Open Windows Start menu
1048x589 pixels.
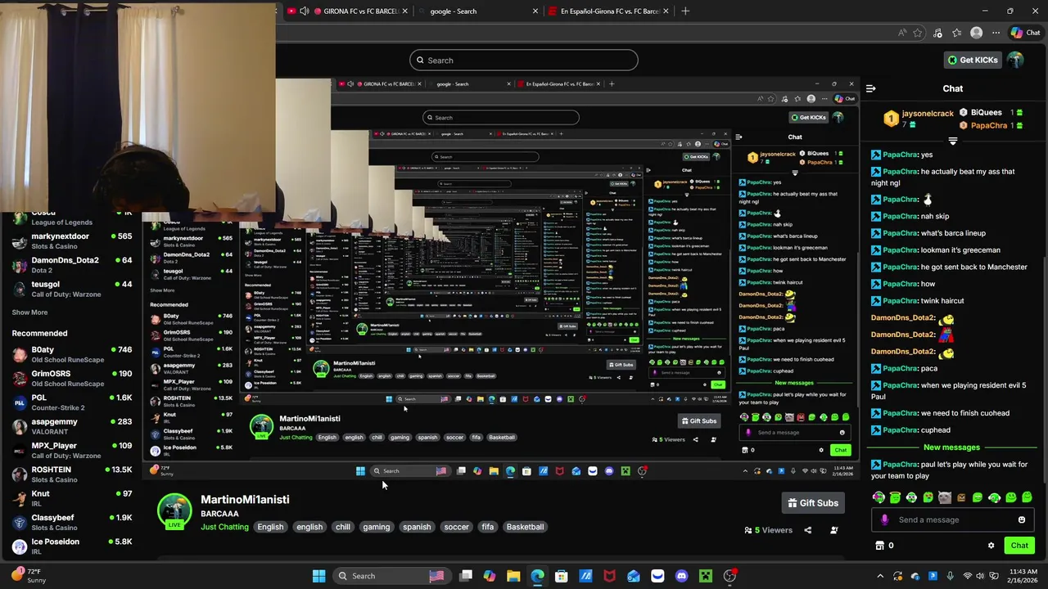point(319,576)
